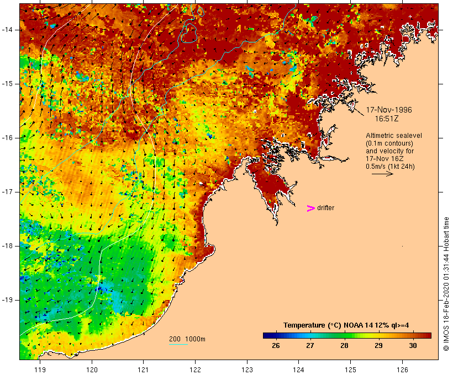Click longitude label 121 on axis

pyautogui.click(x=143, y=369)
